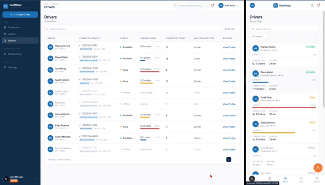
Task: Click the Search drivers field in mobile view
Action: [284, 29]
